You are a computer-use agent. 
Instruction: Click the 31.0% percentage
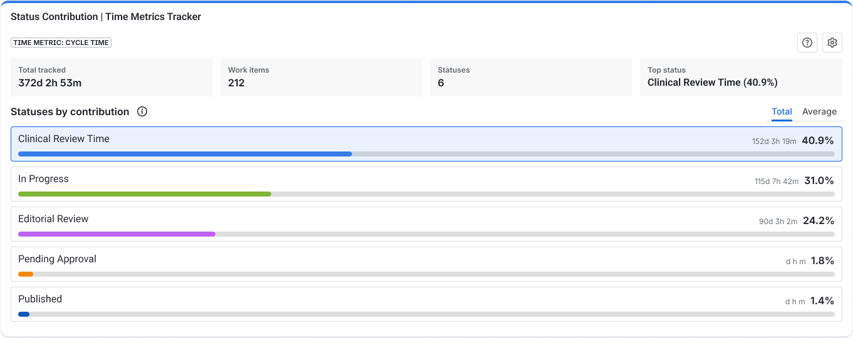tap(819, 181)
